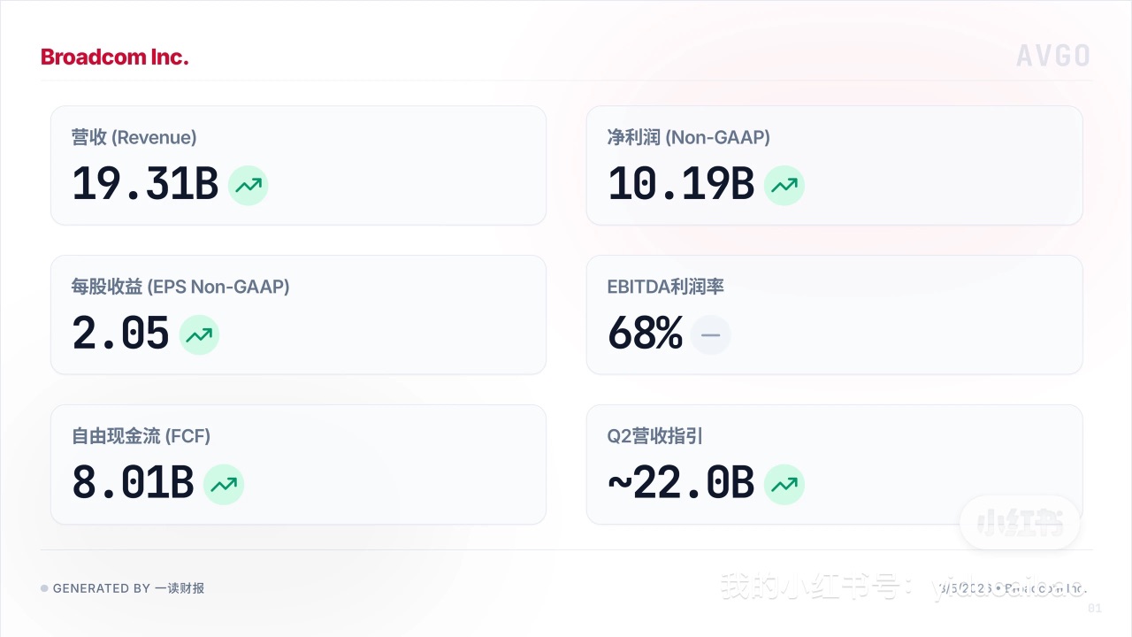Click the 营收 (Revenue) card label
This screenshot has height=637, width=1132.
(x=134, y=138)
